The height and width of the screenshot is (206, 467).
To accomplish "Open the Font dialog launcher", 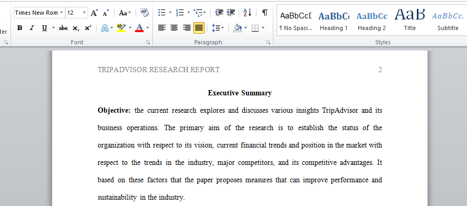I will (x=148, y=43).
